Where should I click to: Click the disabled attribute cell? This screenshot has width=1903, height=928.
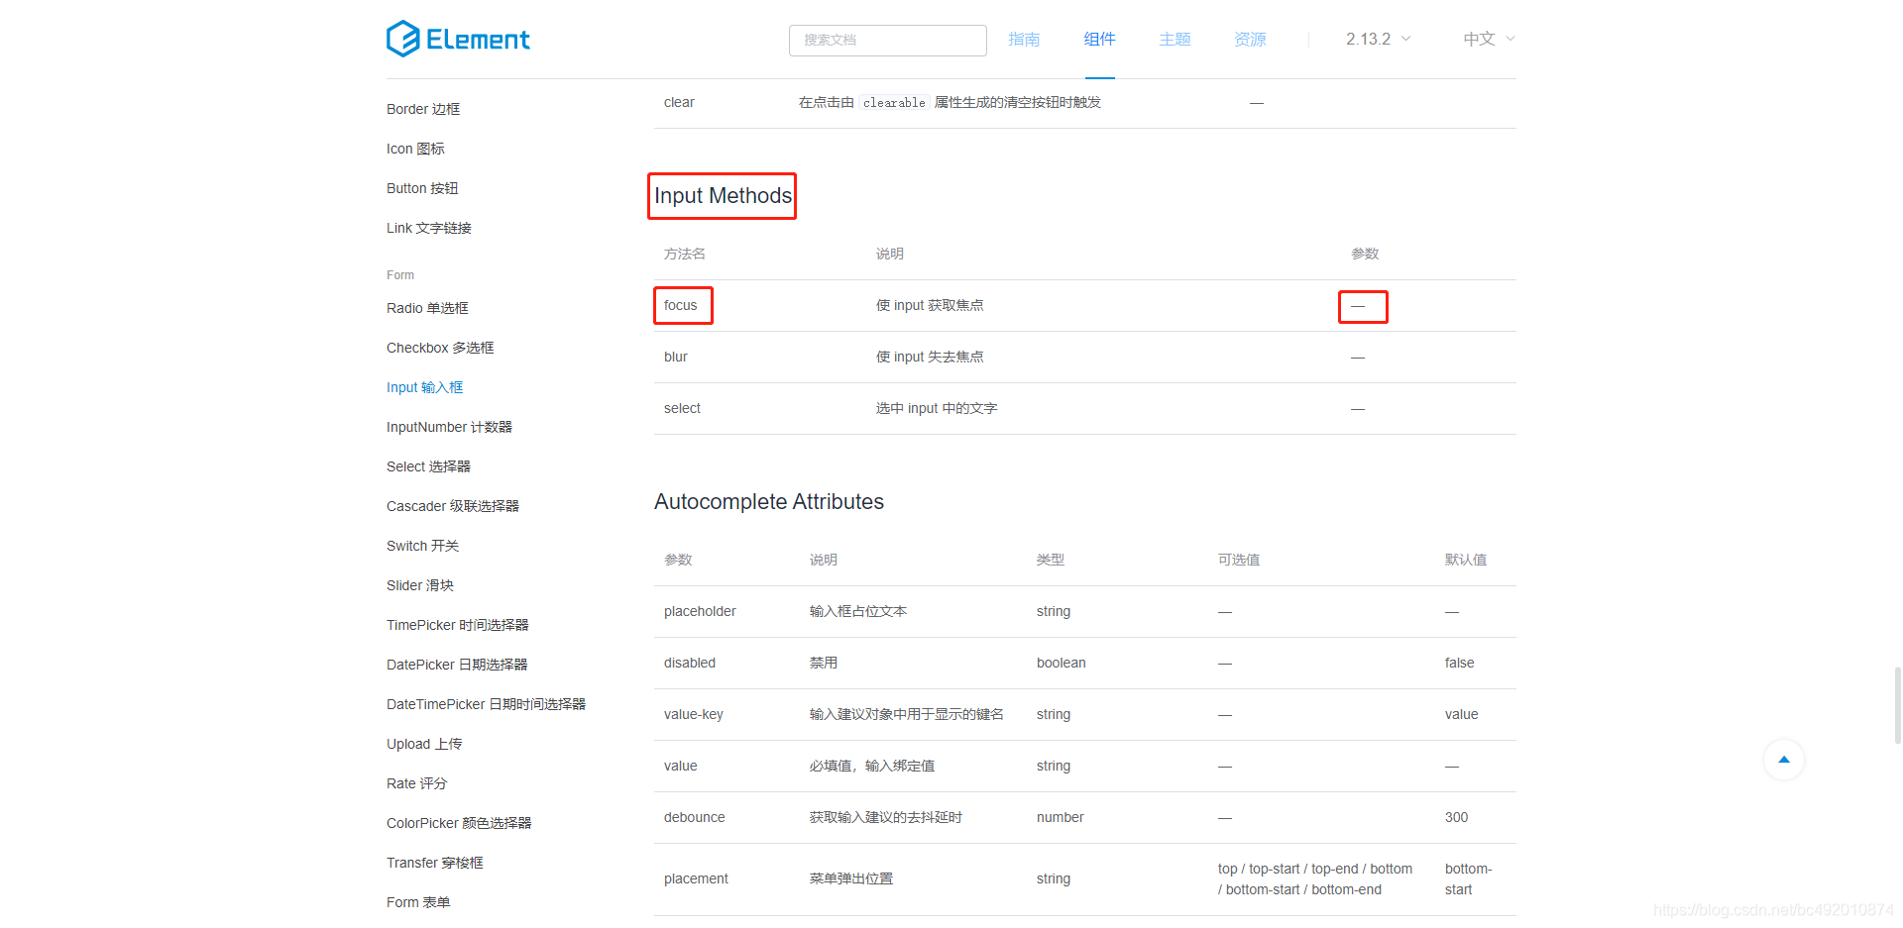(690, 663)
